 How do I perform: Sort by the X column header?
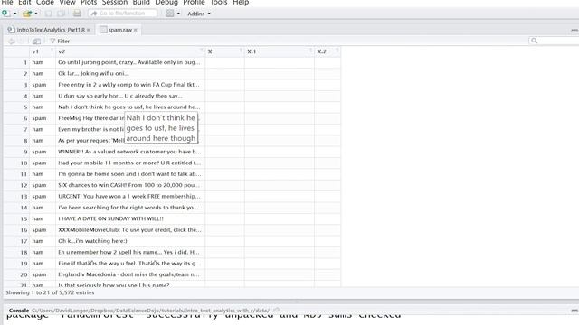[224, 51]
